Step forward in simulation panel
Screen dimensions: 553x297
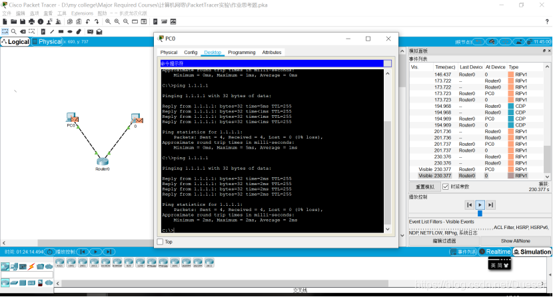pyautogui.click(x=490, y=204)
